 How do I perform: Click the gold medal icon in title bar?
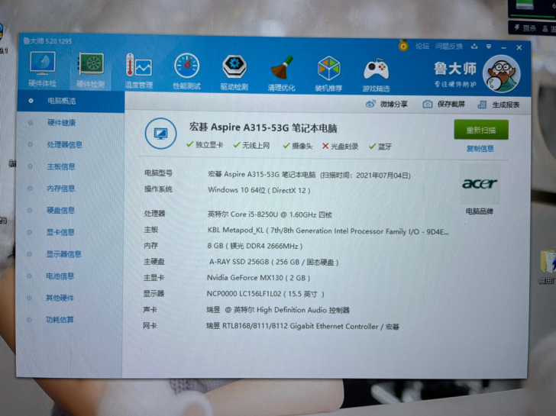(403, 46)
